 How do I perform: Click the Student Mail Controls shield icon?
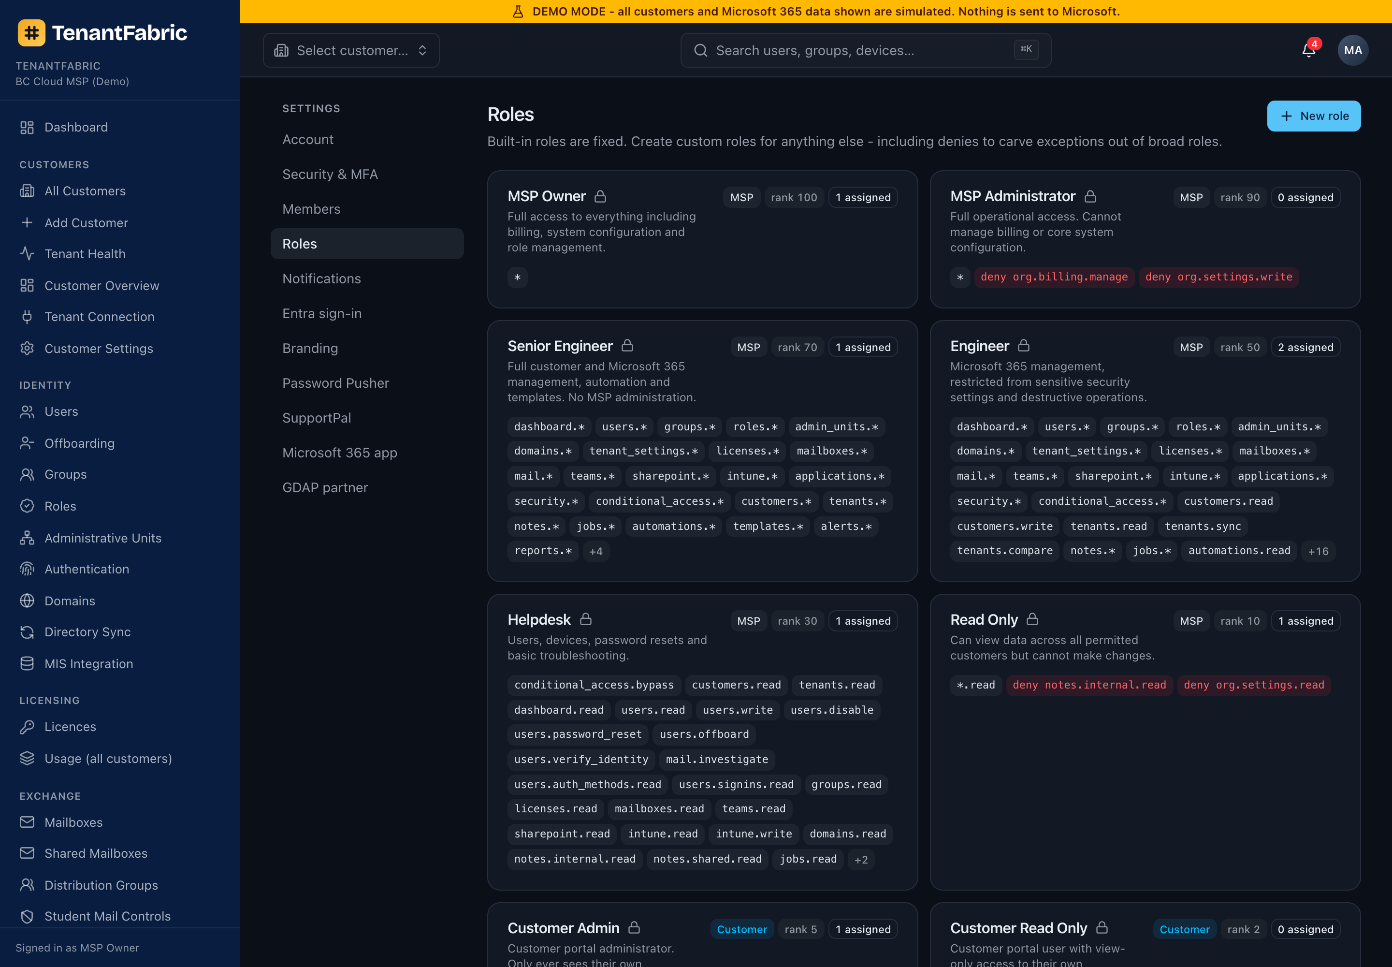click(x=27, y=916)
